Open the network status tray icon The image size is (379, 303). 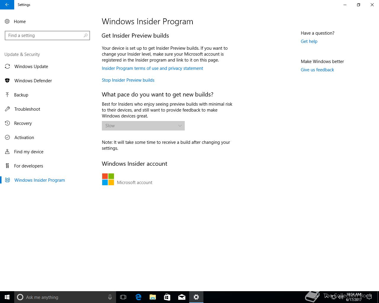point(334,297)
